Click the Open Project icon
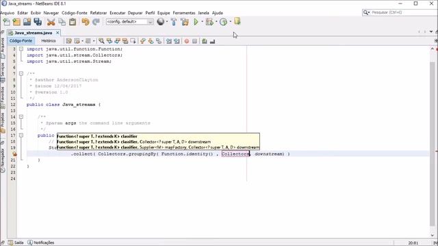This screenshot has width=438, height=246. pyautogui.click(x=27, y=22)
